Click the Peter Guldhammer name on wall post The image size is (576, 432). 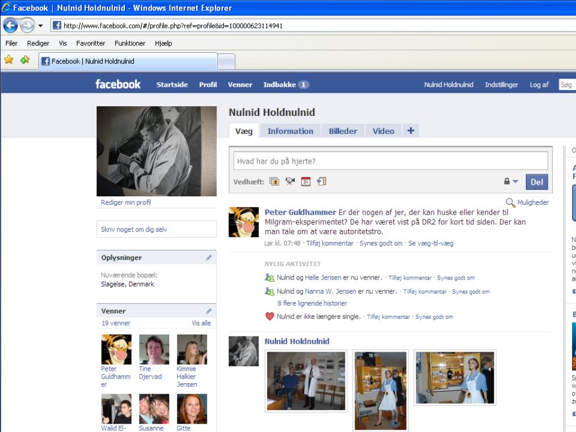click(x=300, y=212)
